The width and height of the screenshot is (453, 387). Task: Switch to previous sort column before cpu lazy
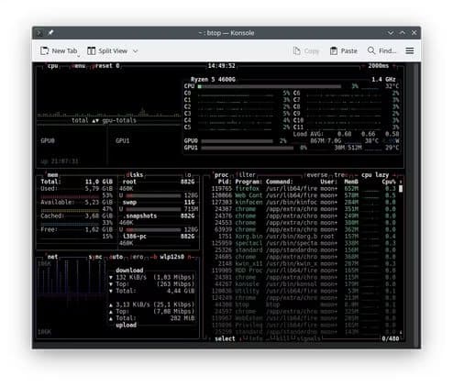[x=356, y=175]
